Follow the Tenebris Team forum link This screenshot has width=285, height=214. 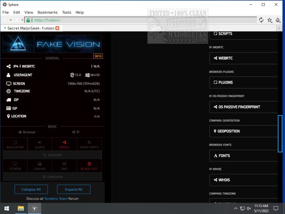[56, 199]
